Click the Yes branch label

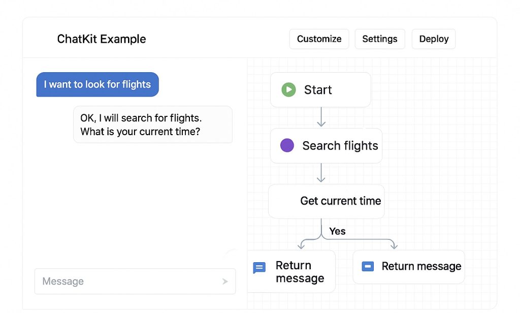pos(337,231)
